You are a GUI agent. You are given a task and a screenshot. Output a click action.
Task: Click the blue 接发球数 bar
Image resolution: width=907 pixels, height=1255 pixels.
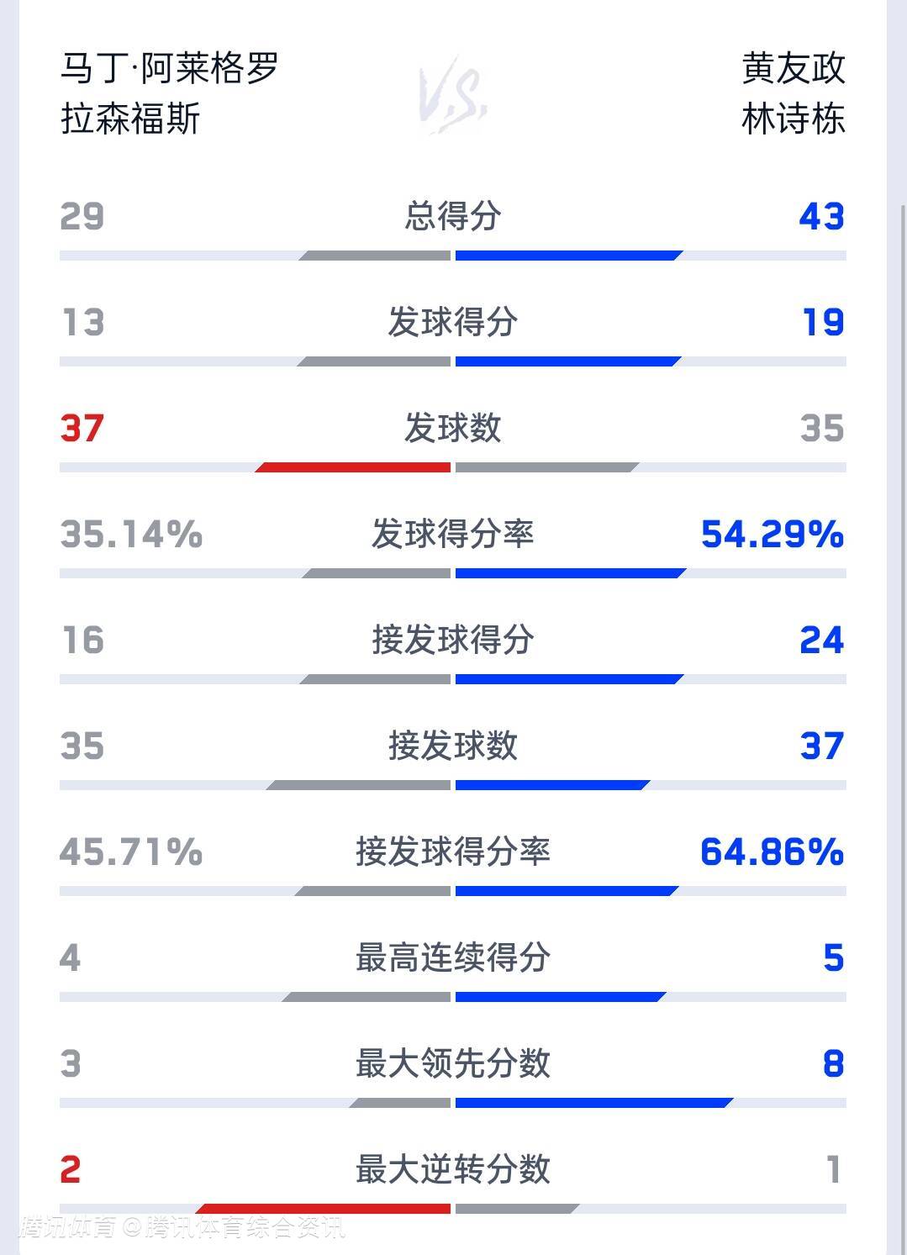(x=552, y=785)
